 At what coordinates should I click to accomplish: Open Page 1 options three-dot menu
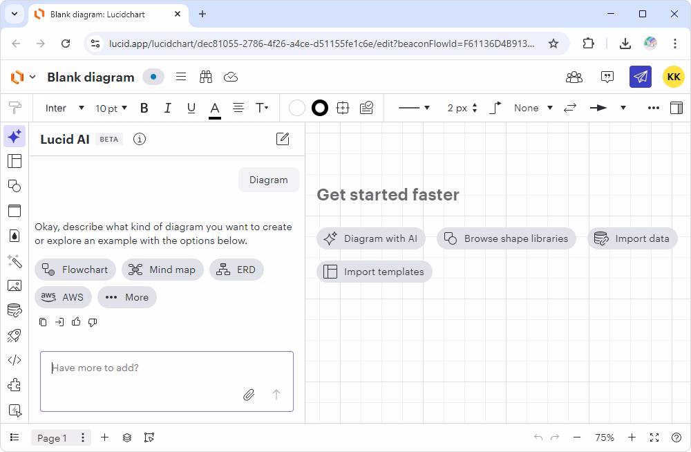click(83, 437)
